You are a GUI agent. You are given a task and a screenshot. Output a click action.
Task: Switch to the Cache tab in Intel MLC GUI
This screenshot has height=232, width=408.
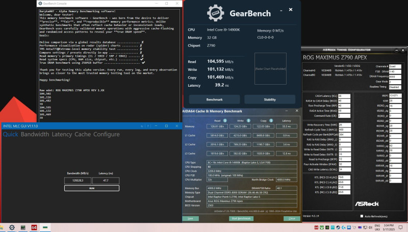pyautogui.click(x=83, y=134)
